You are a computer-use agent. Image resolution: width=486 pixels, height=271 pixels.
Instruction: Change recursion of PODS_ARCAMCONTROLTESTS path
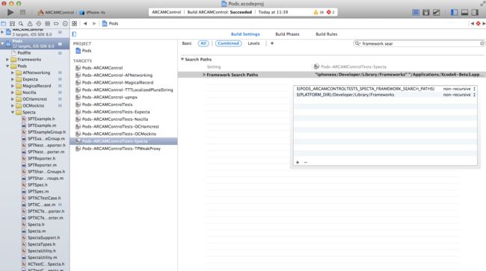click(459, 89)
